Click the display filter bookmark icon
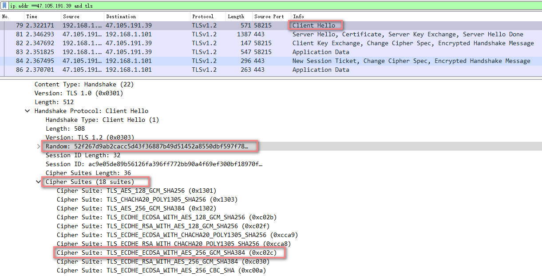 click(x=4, y=6)
